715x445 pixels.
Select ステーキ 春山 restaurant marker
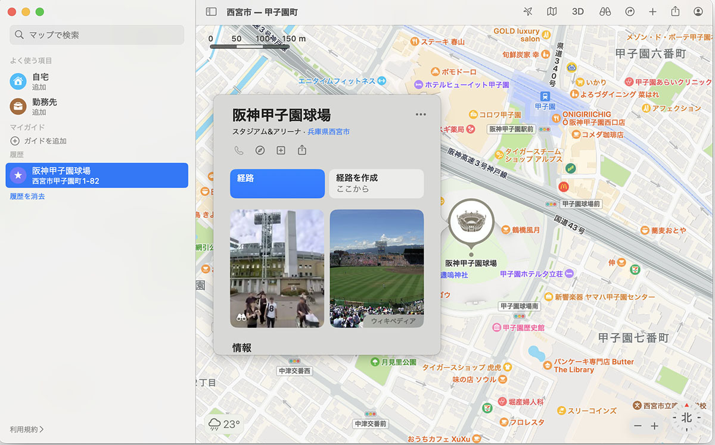[x=414, y=42]
